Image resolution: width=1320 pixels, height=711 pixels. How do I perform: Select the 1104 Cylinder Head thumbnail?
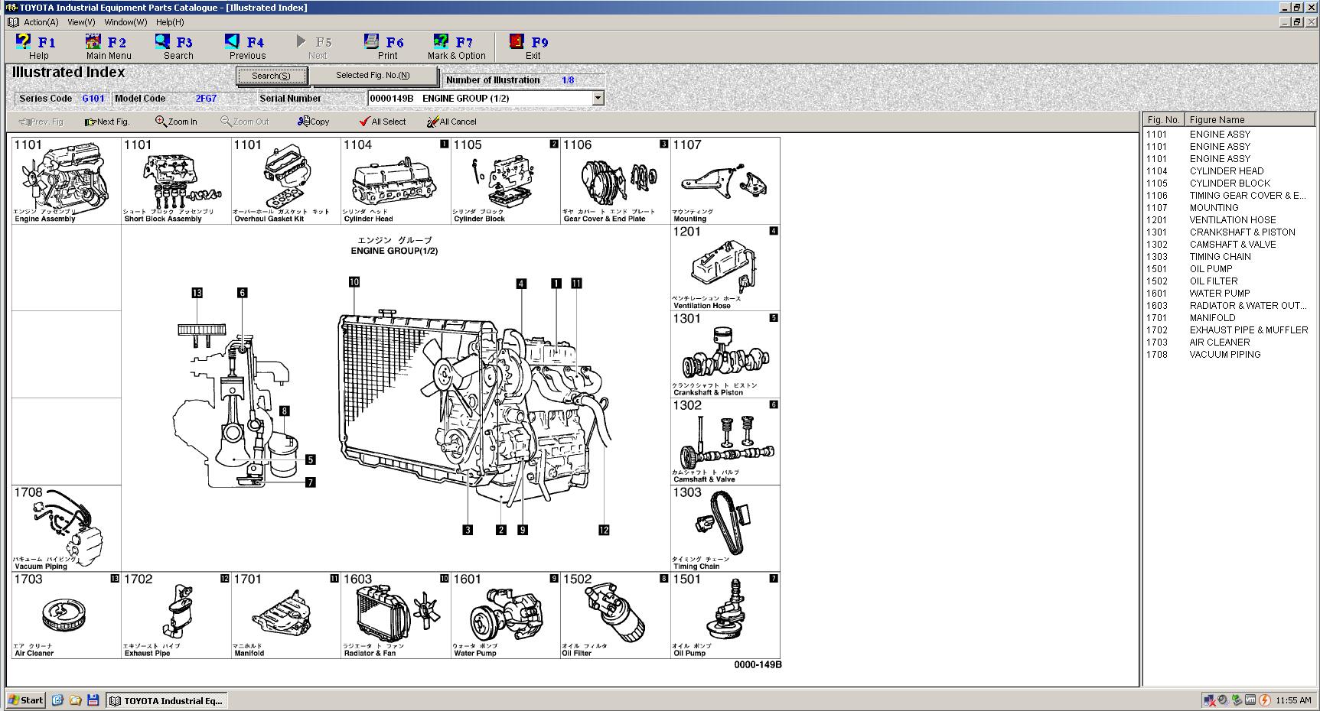tap(396, 181)
